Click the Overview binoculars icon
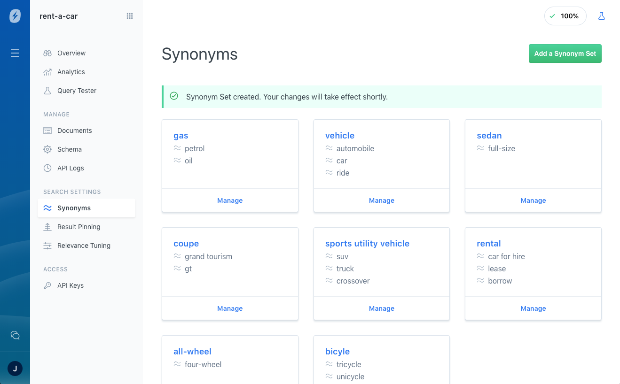620x384 pixels. 47,53
